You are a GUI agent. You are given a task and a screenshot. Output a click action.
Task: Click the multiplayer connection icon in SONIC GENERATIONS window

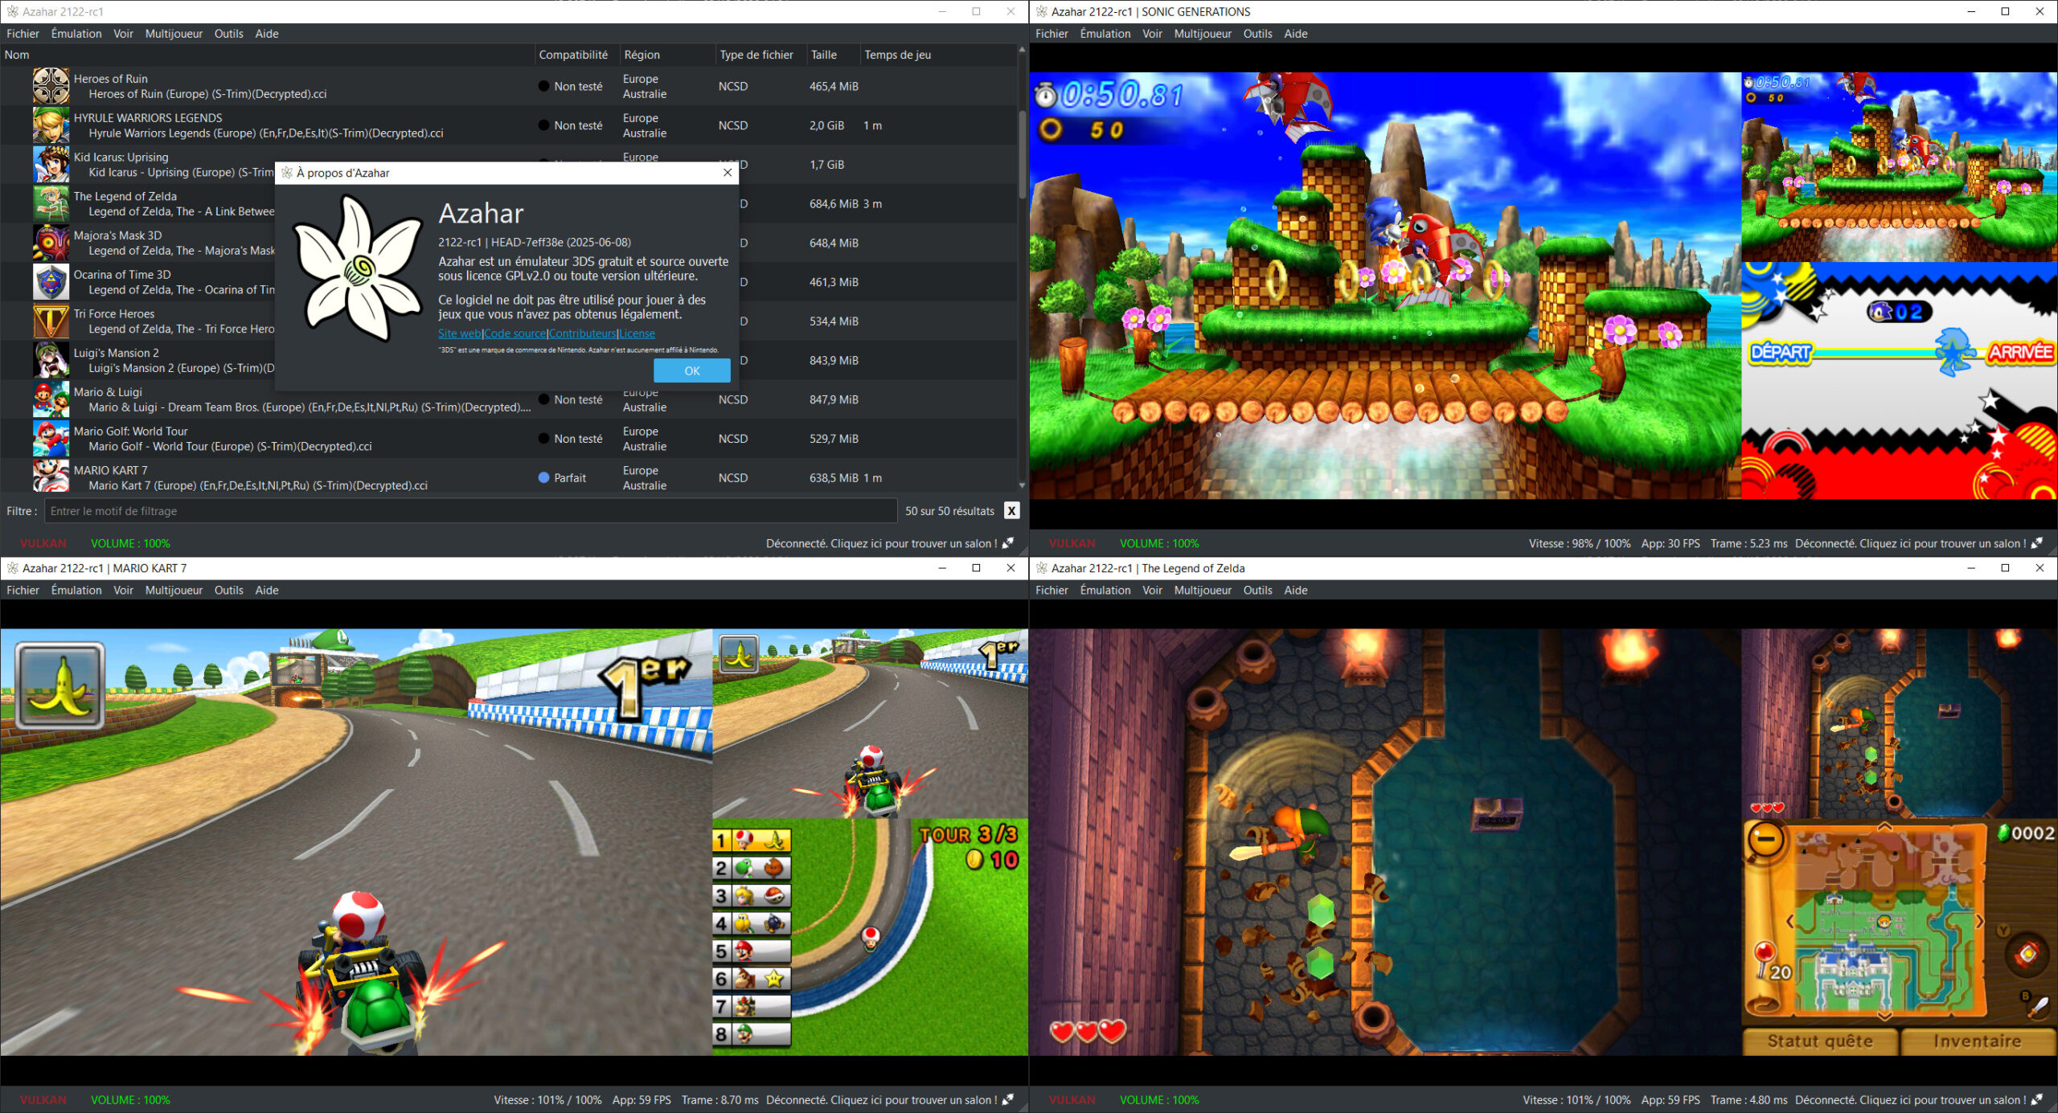click(x=2037, y=543)
